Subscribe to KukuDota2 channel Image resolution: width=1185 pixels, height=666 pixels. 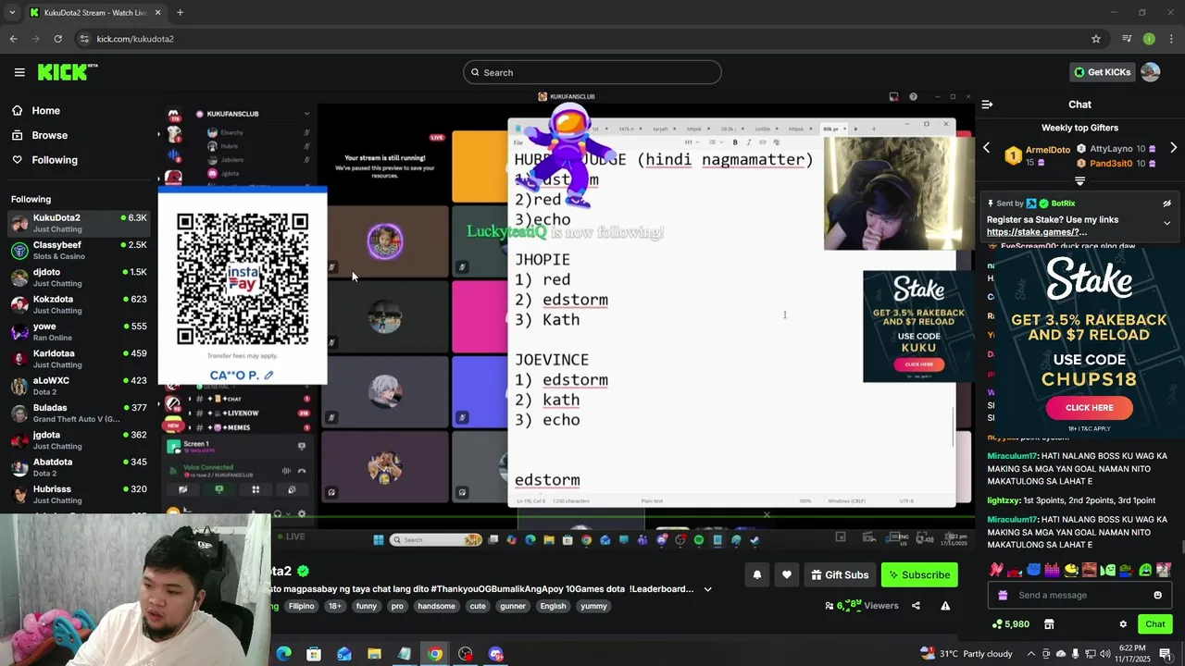click(x=919, y=574)
